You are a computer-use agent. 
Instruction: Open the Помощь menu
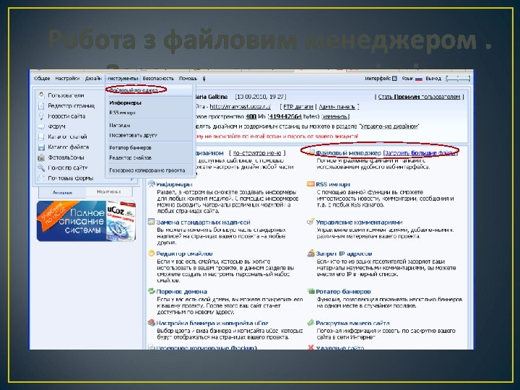click(188, 79)
